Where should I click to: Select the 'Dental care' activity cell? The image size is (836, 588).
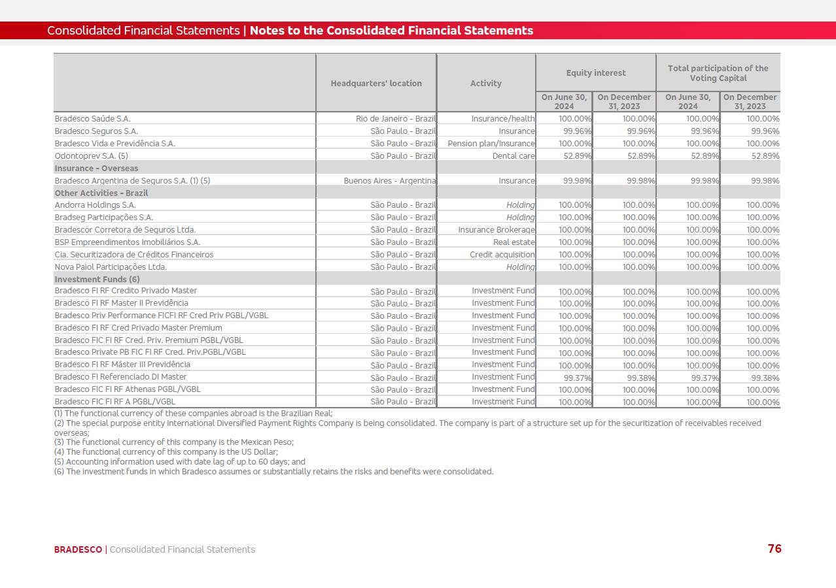tap(513, 156)
